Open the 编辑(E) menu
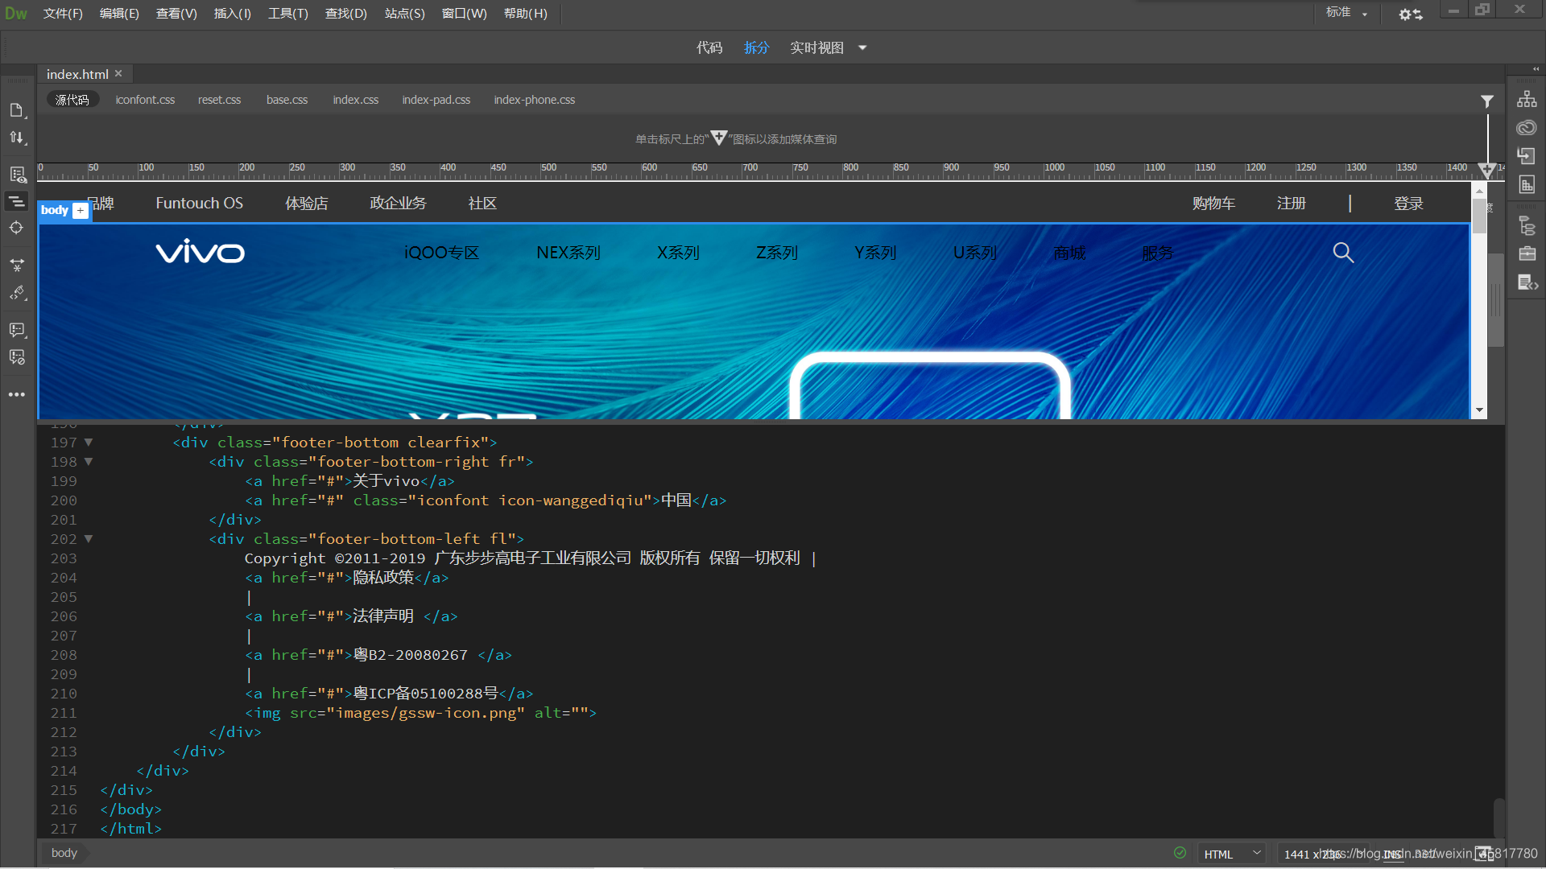This screenshot has width=1546, height=869. pos(119,14)
